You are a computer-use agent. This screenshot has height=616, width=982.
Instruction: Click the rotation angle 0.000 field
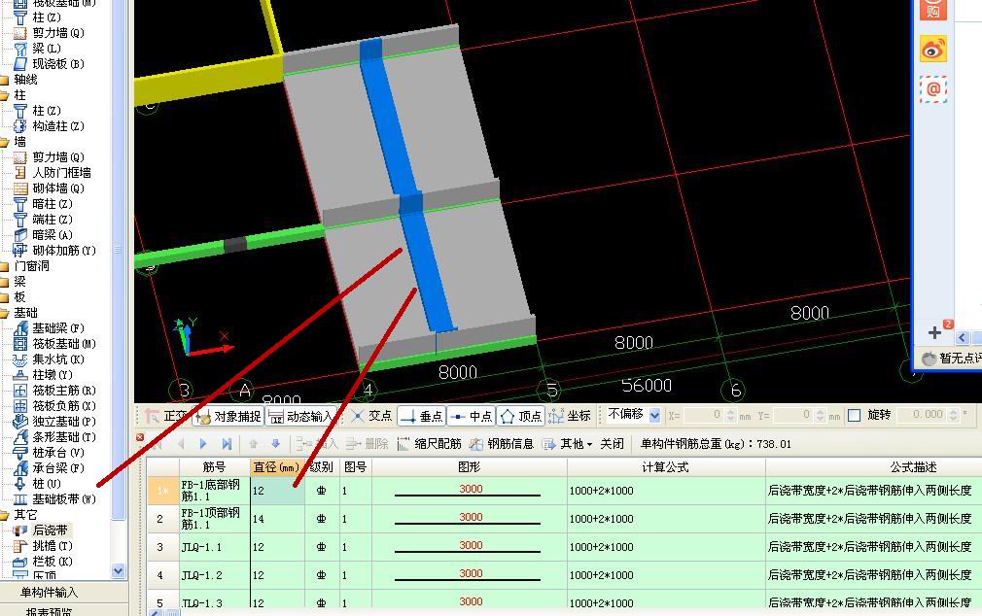click(x=928, y=415)
